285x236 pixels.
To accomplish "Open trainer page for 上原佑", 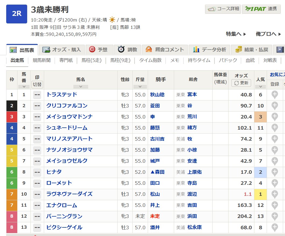I will pyautogui.click(x=195, y=172).
